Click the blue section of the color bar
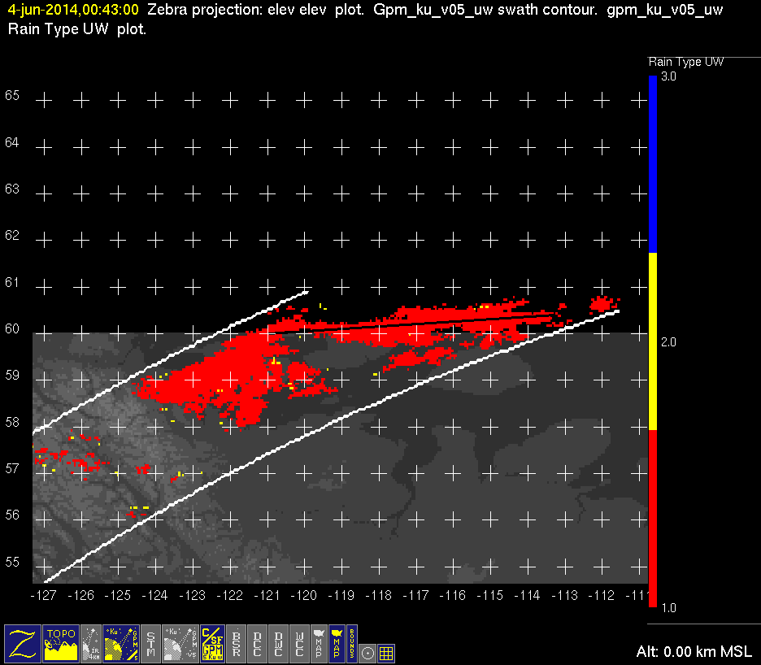 point(652,163)
